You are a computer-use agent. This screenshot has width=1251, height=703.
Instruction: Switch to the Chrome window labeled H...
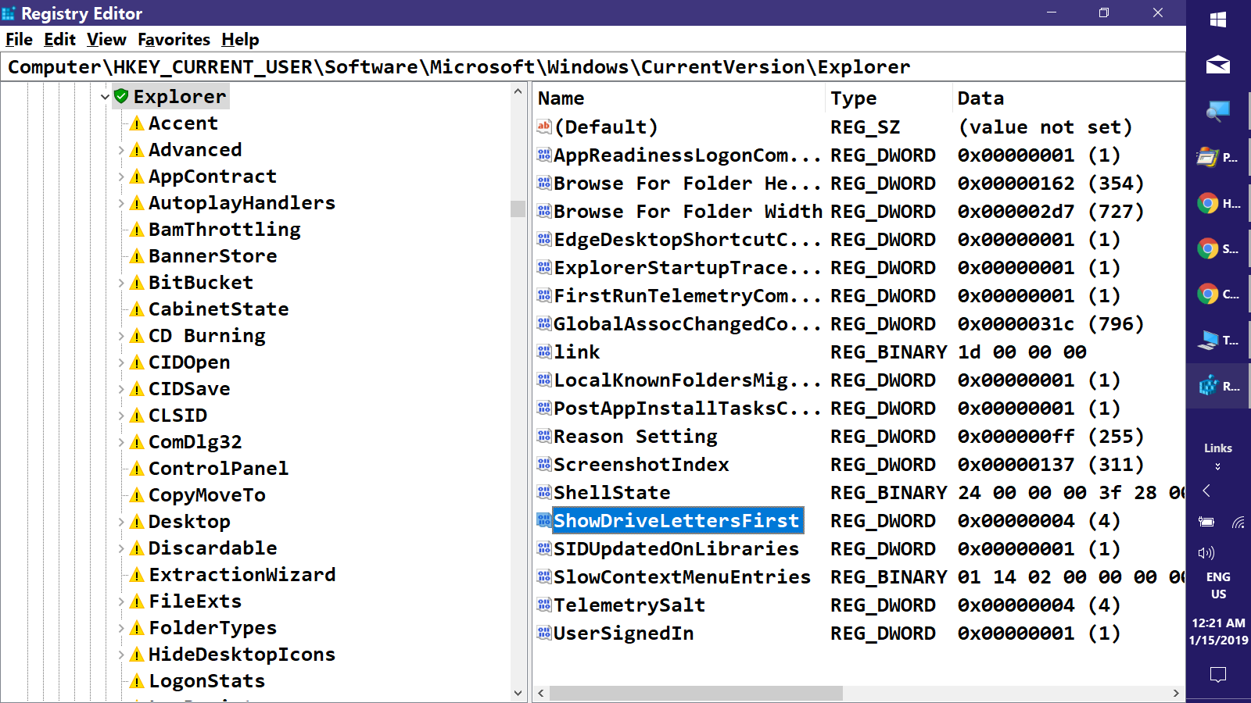tap(1218, 204)
